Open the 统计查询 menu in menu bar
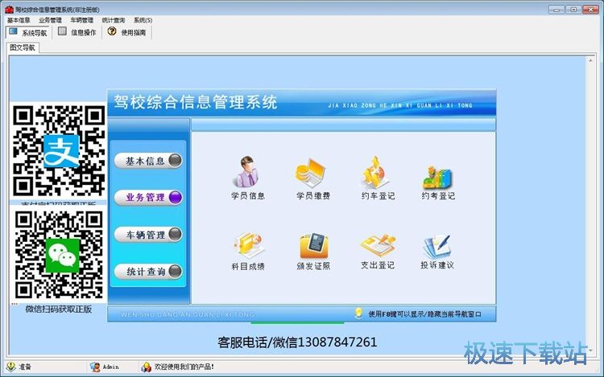Viewport: 604px width, 377px height. click(x=114, y=20)
